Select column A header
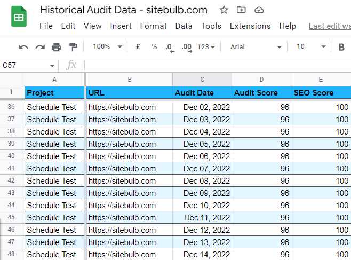This screenshot has width=351, height=260. (x=54, y=80)
